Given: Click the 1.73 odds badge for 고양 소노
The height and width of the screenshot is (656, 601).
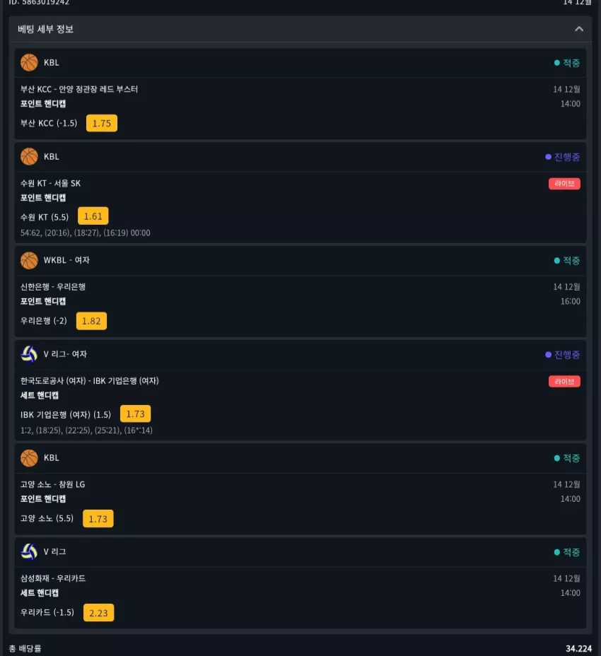Looking at the screenshot, I should 98,519.
